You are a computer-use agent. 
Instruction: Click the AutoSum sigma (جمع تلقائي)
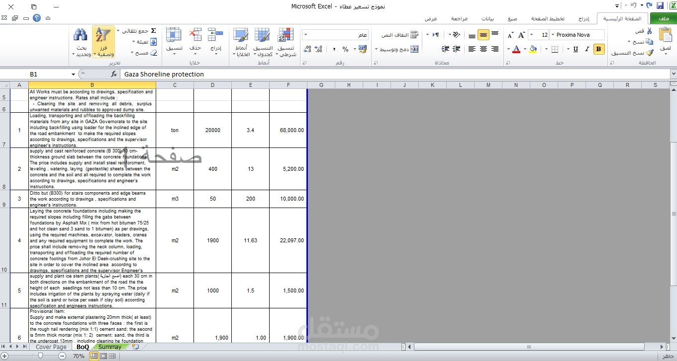pyautogui.click(x=154, y=31)
